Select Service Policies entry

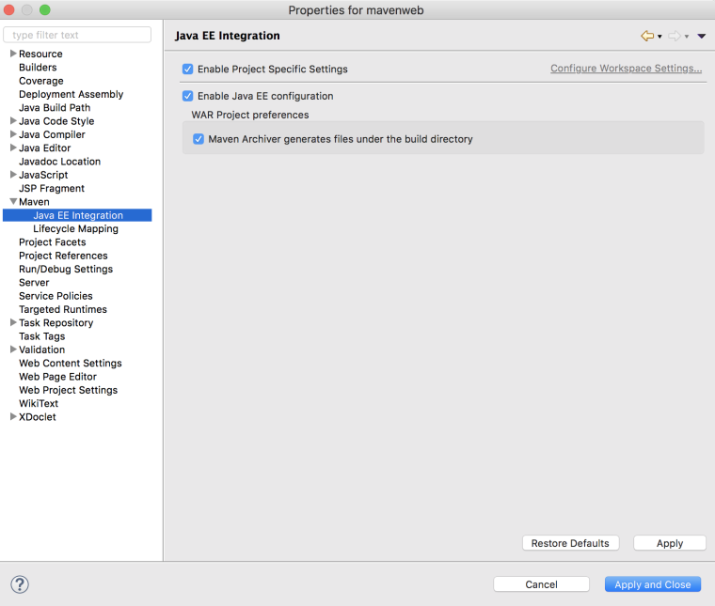(x=56, y=296)
